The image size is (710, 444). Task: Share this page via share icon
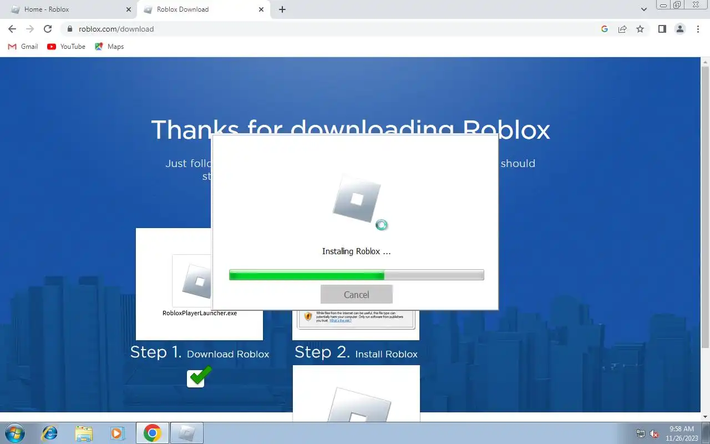click(x=622, y=29)
